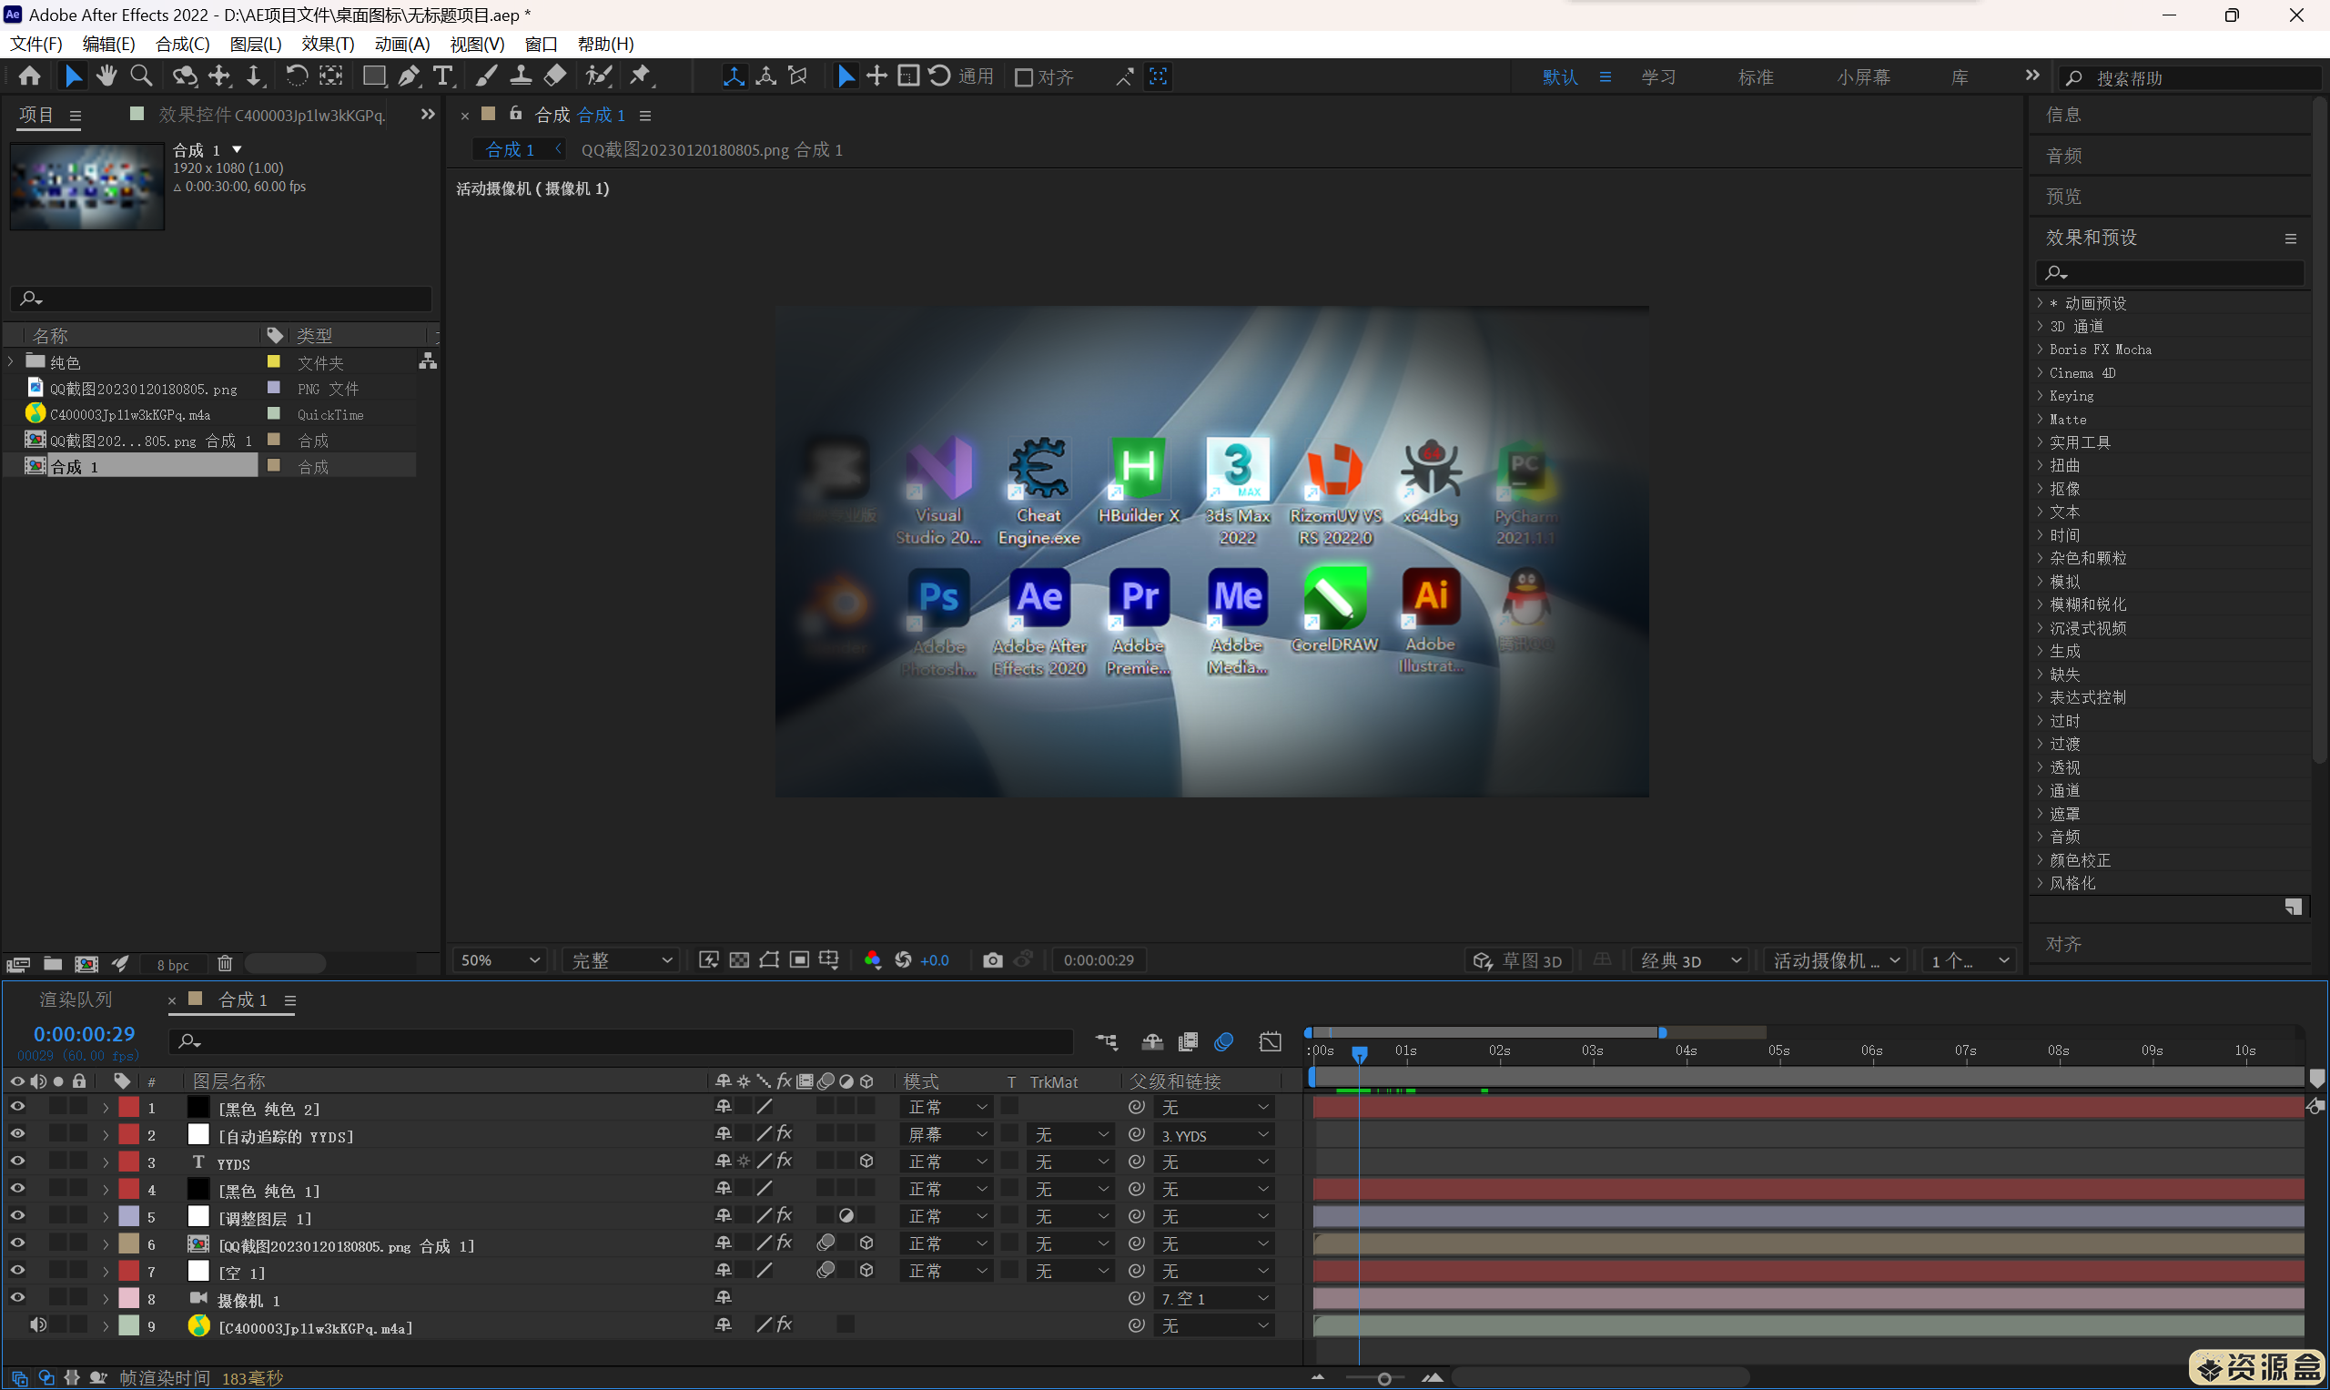The width and height of the screenshot is (2330, 1390).
Task: Select the Brush tool
Action: (x=486, y=76)
